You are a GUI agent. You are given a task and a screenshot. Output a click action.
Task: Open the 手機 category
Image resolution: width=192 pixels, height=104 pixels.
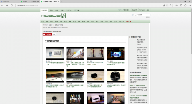click(47, 22)
